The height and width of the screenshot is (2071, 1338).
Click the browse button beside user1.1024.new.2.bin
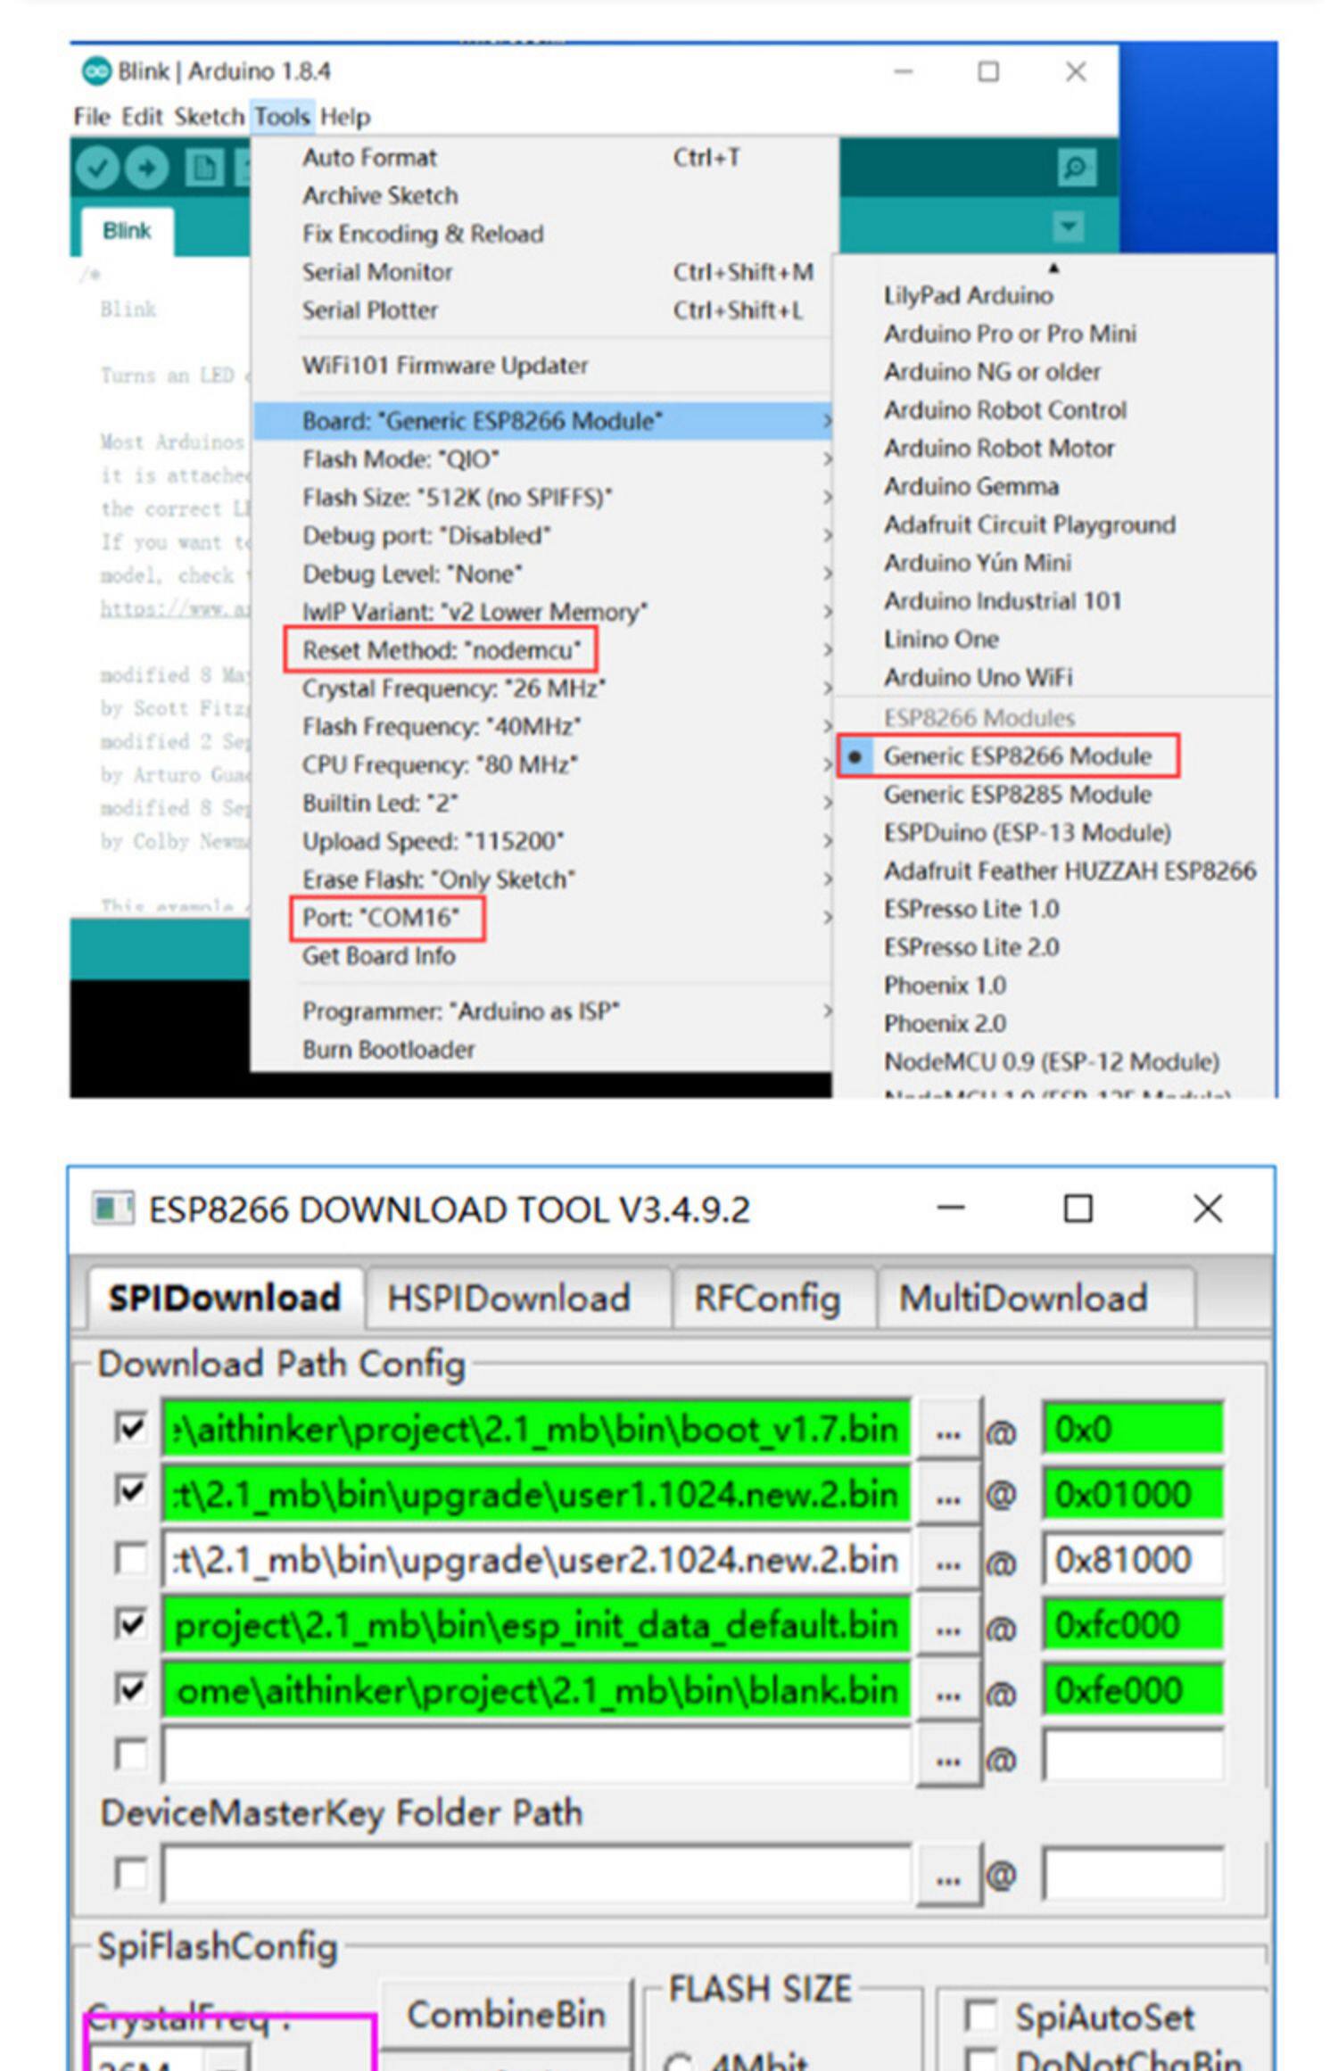click(948, 1495)
